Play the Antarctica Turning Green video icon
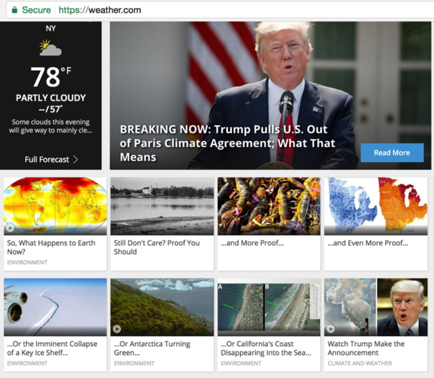This screenshot has height=378, width=434. coord(117,329)
